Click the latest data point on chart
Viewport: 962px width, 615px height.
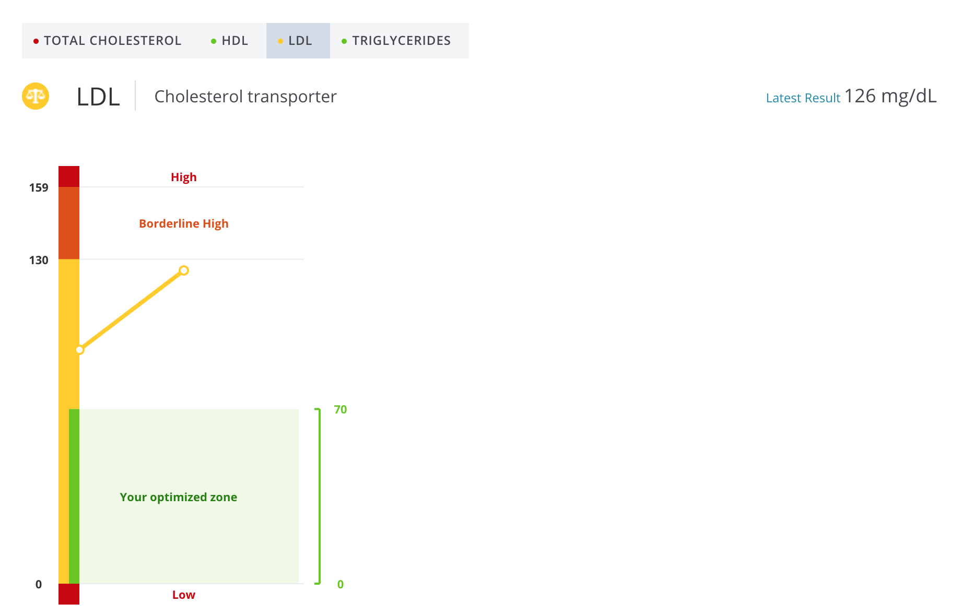pyautogui.click(x=184, y=270)
